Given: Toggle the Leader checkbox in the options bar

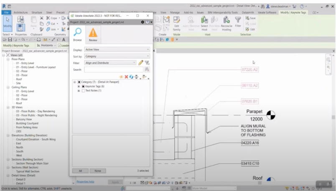Looking at the screenshot, I should pyautogui.click(x=60, y=45).
